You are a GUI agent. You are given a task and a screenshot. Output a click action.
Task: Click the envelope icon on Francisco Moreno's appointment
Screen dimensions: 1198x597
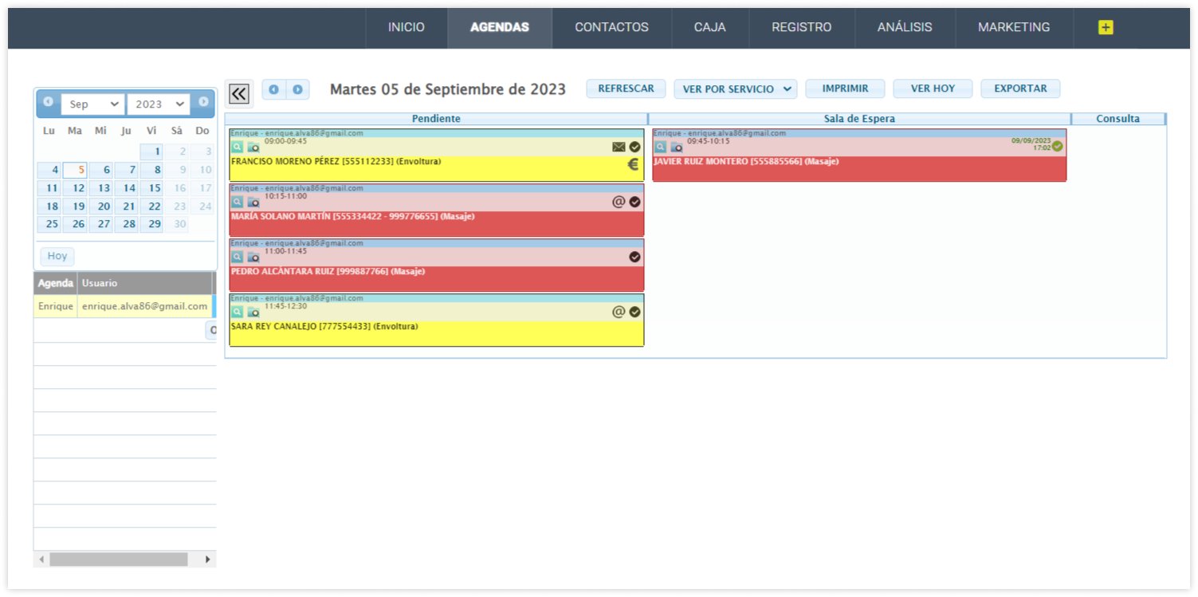[x=619, y=147]
